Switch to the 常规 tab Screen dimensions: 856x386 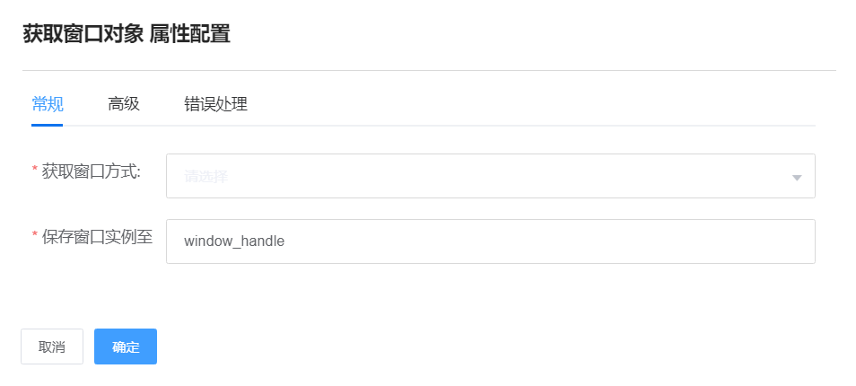coord(48,104)
